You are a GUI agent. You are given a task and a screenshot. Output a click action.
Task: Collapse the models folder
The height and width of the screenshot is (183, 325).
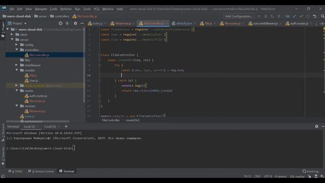(17, 70)
